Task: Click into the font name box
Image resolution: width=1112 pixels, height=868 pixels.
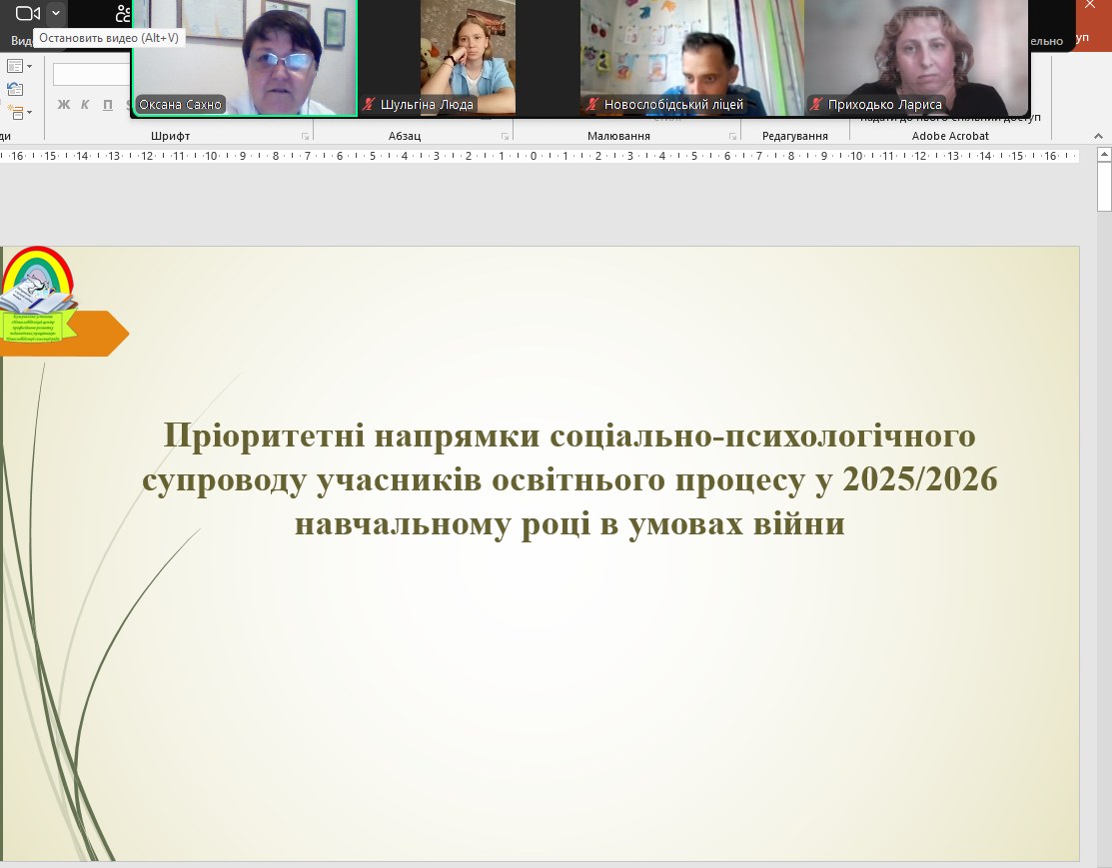Action: [x=91, y=75]
